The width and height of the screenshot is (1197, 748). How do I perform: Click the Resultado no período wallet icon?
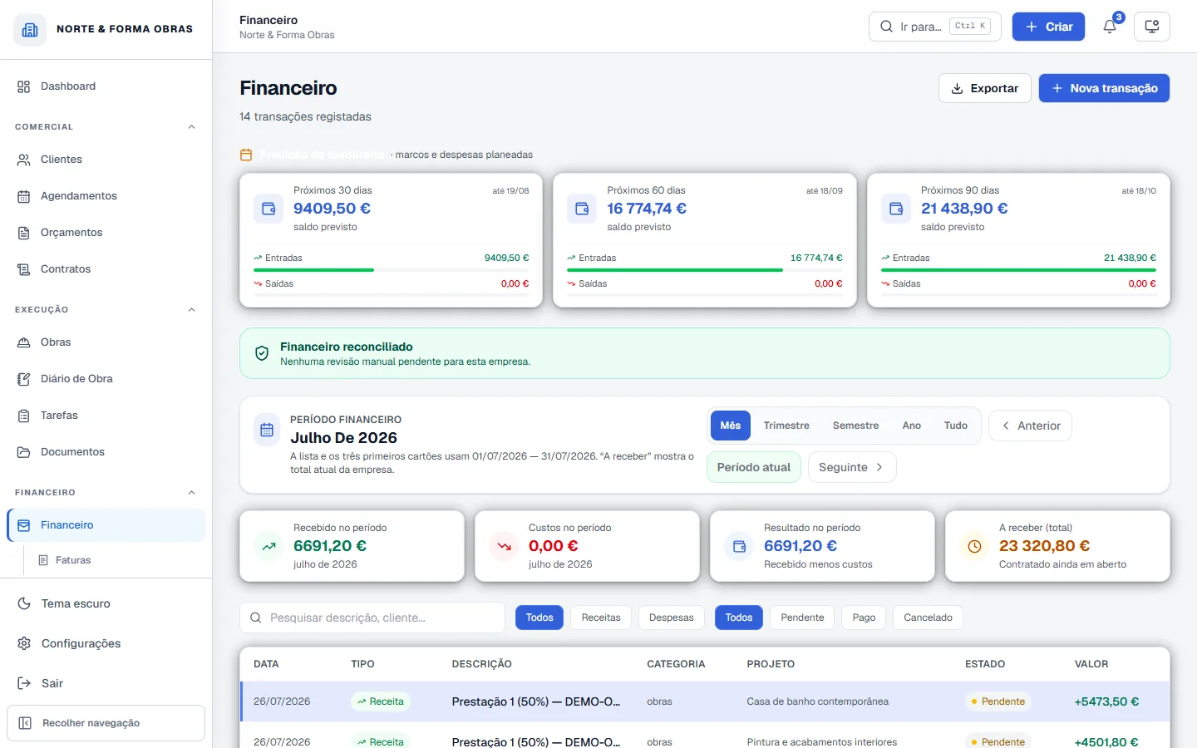click(739, 546)
